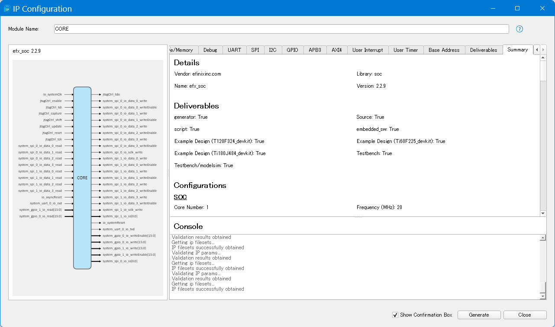The image size is (555, 327).
Task: Click the IP Configuration title bar icon
Action: click(7, 9)
